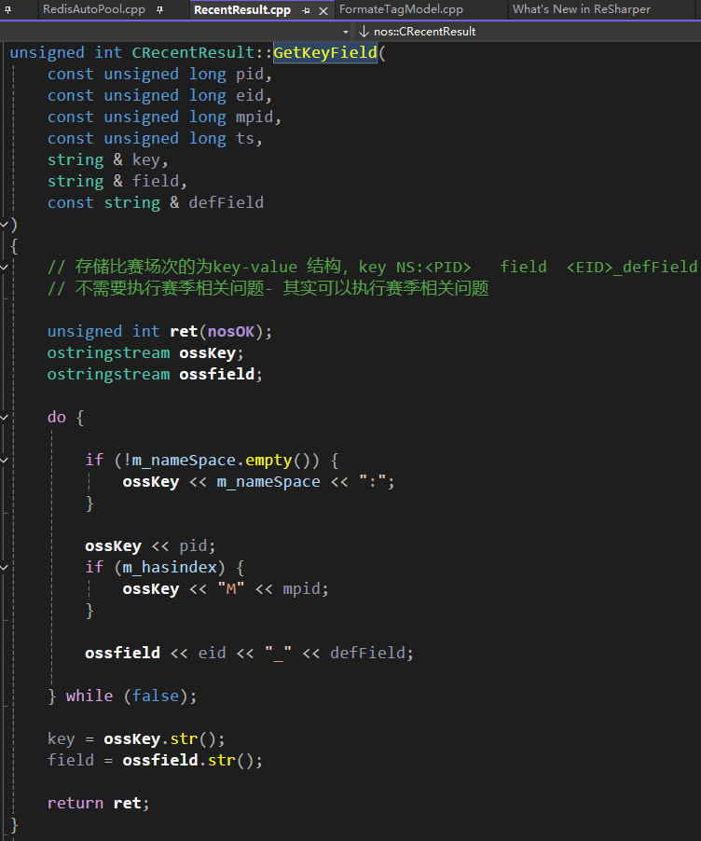
Task: Collapse the do-while block
Action: (7, 418)
